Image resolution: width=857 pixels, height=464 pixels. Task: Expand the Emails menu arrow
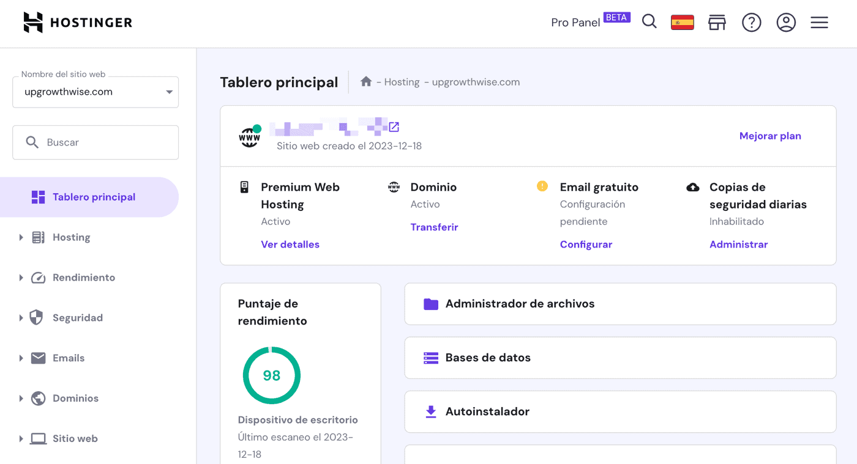pos(21,358)
